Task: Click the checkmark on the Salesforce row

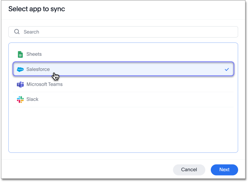Action: 227,69
